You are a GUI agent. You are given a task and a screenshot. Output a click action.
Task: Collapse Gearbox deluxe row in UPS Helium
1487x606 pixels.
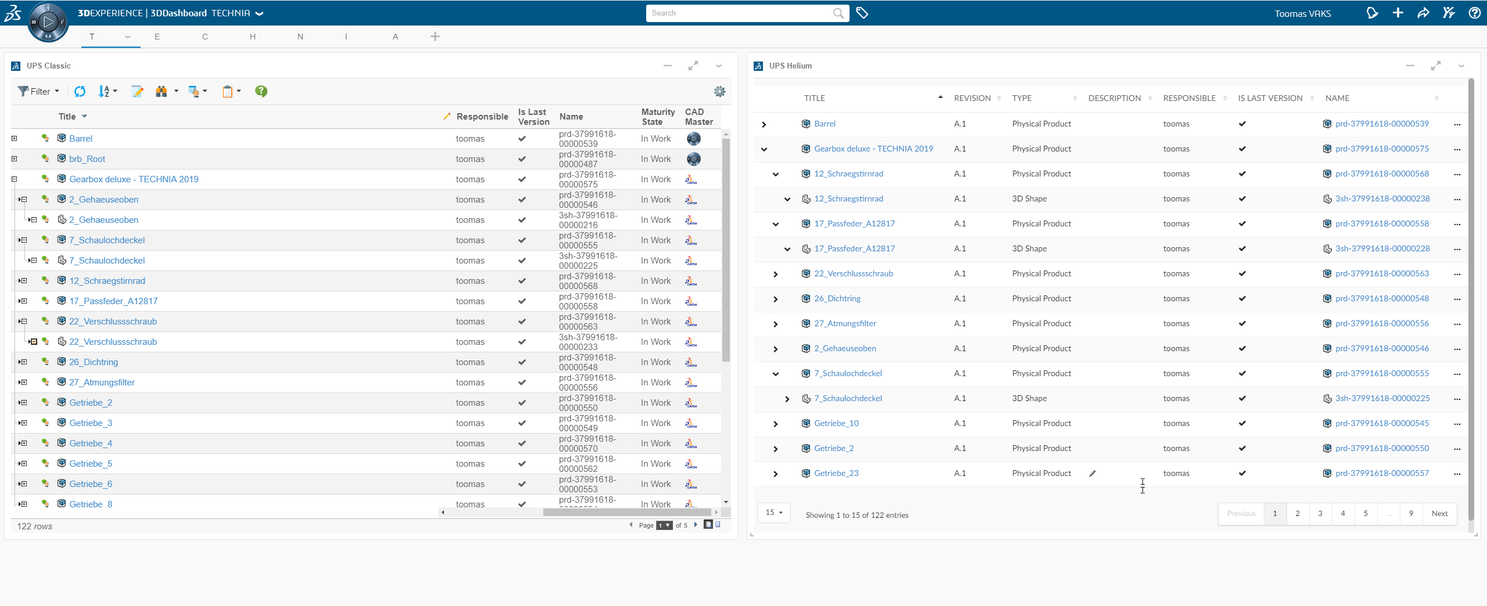coord(764,149)
